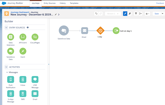Select the Data Extension entry source icon
Image resolution: width=165 pixels, height=105 pixels.
pos(11,37)
